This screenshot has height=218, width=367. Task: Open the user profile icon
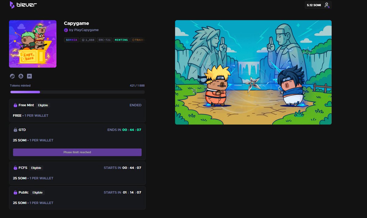[327, 5]
